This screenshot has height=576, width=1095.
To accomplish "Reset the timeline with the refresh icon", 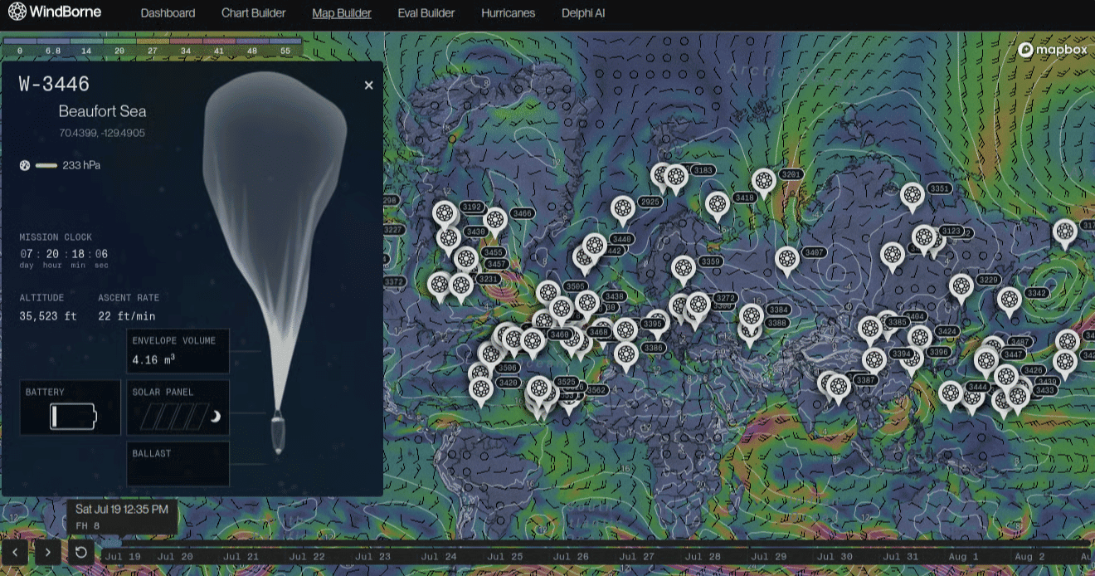I will point(81,552).
